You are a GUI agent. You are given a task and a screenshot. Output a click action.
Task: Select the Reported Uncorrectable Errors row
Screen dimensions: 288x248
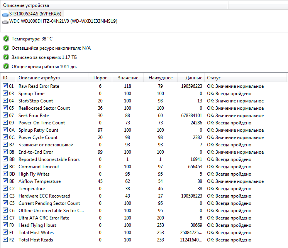click(x=49, y=159)
